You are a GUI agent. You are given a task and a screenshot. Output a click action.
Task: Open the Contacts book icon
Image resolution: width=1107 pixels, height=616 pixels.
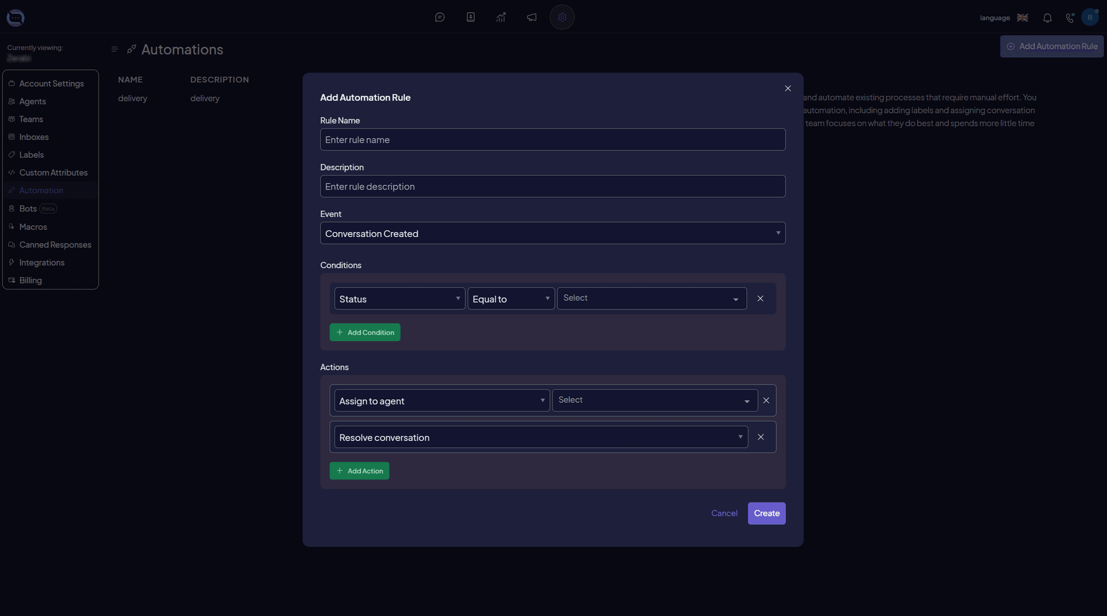coord(470,17)
